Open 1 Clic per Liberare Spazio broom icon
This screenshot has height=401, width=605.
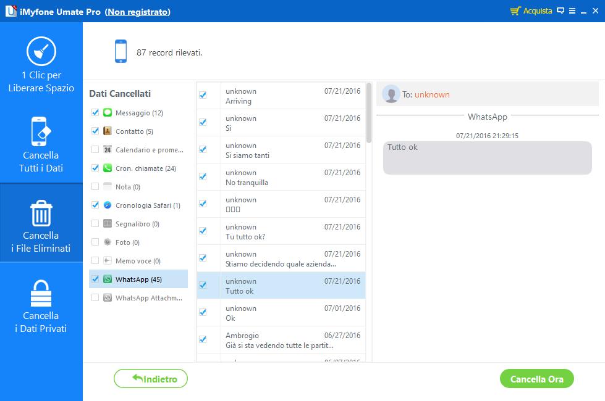(x=41, y=51)
